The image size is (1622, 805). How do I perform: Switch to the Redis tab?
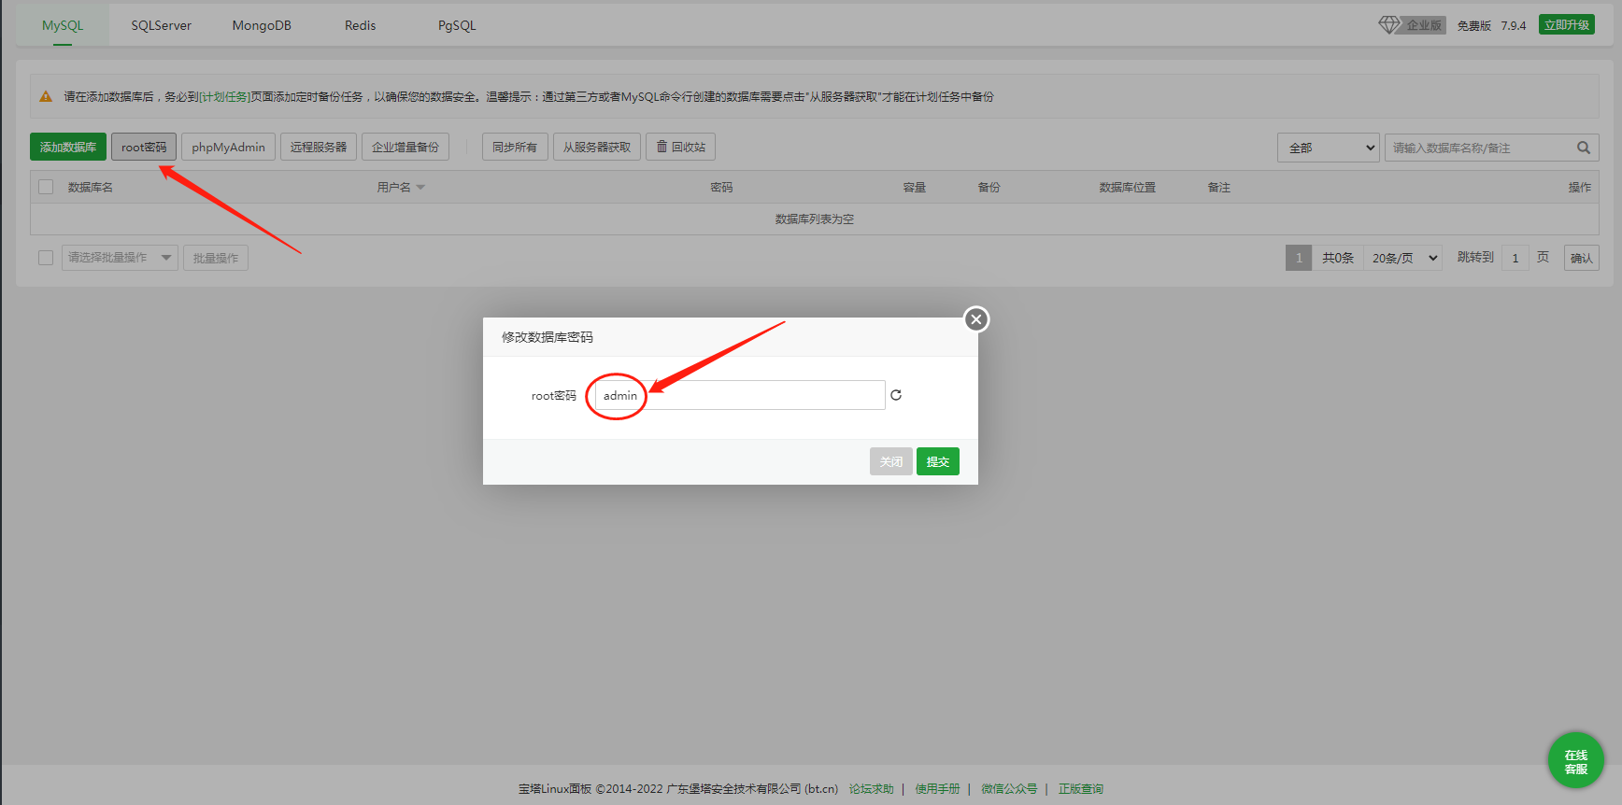pos(360,25)
